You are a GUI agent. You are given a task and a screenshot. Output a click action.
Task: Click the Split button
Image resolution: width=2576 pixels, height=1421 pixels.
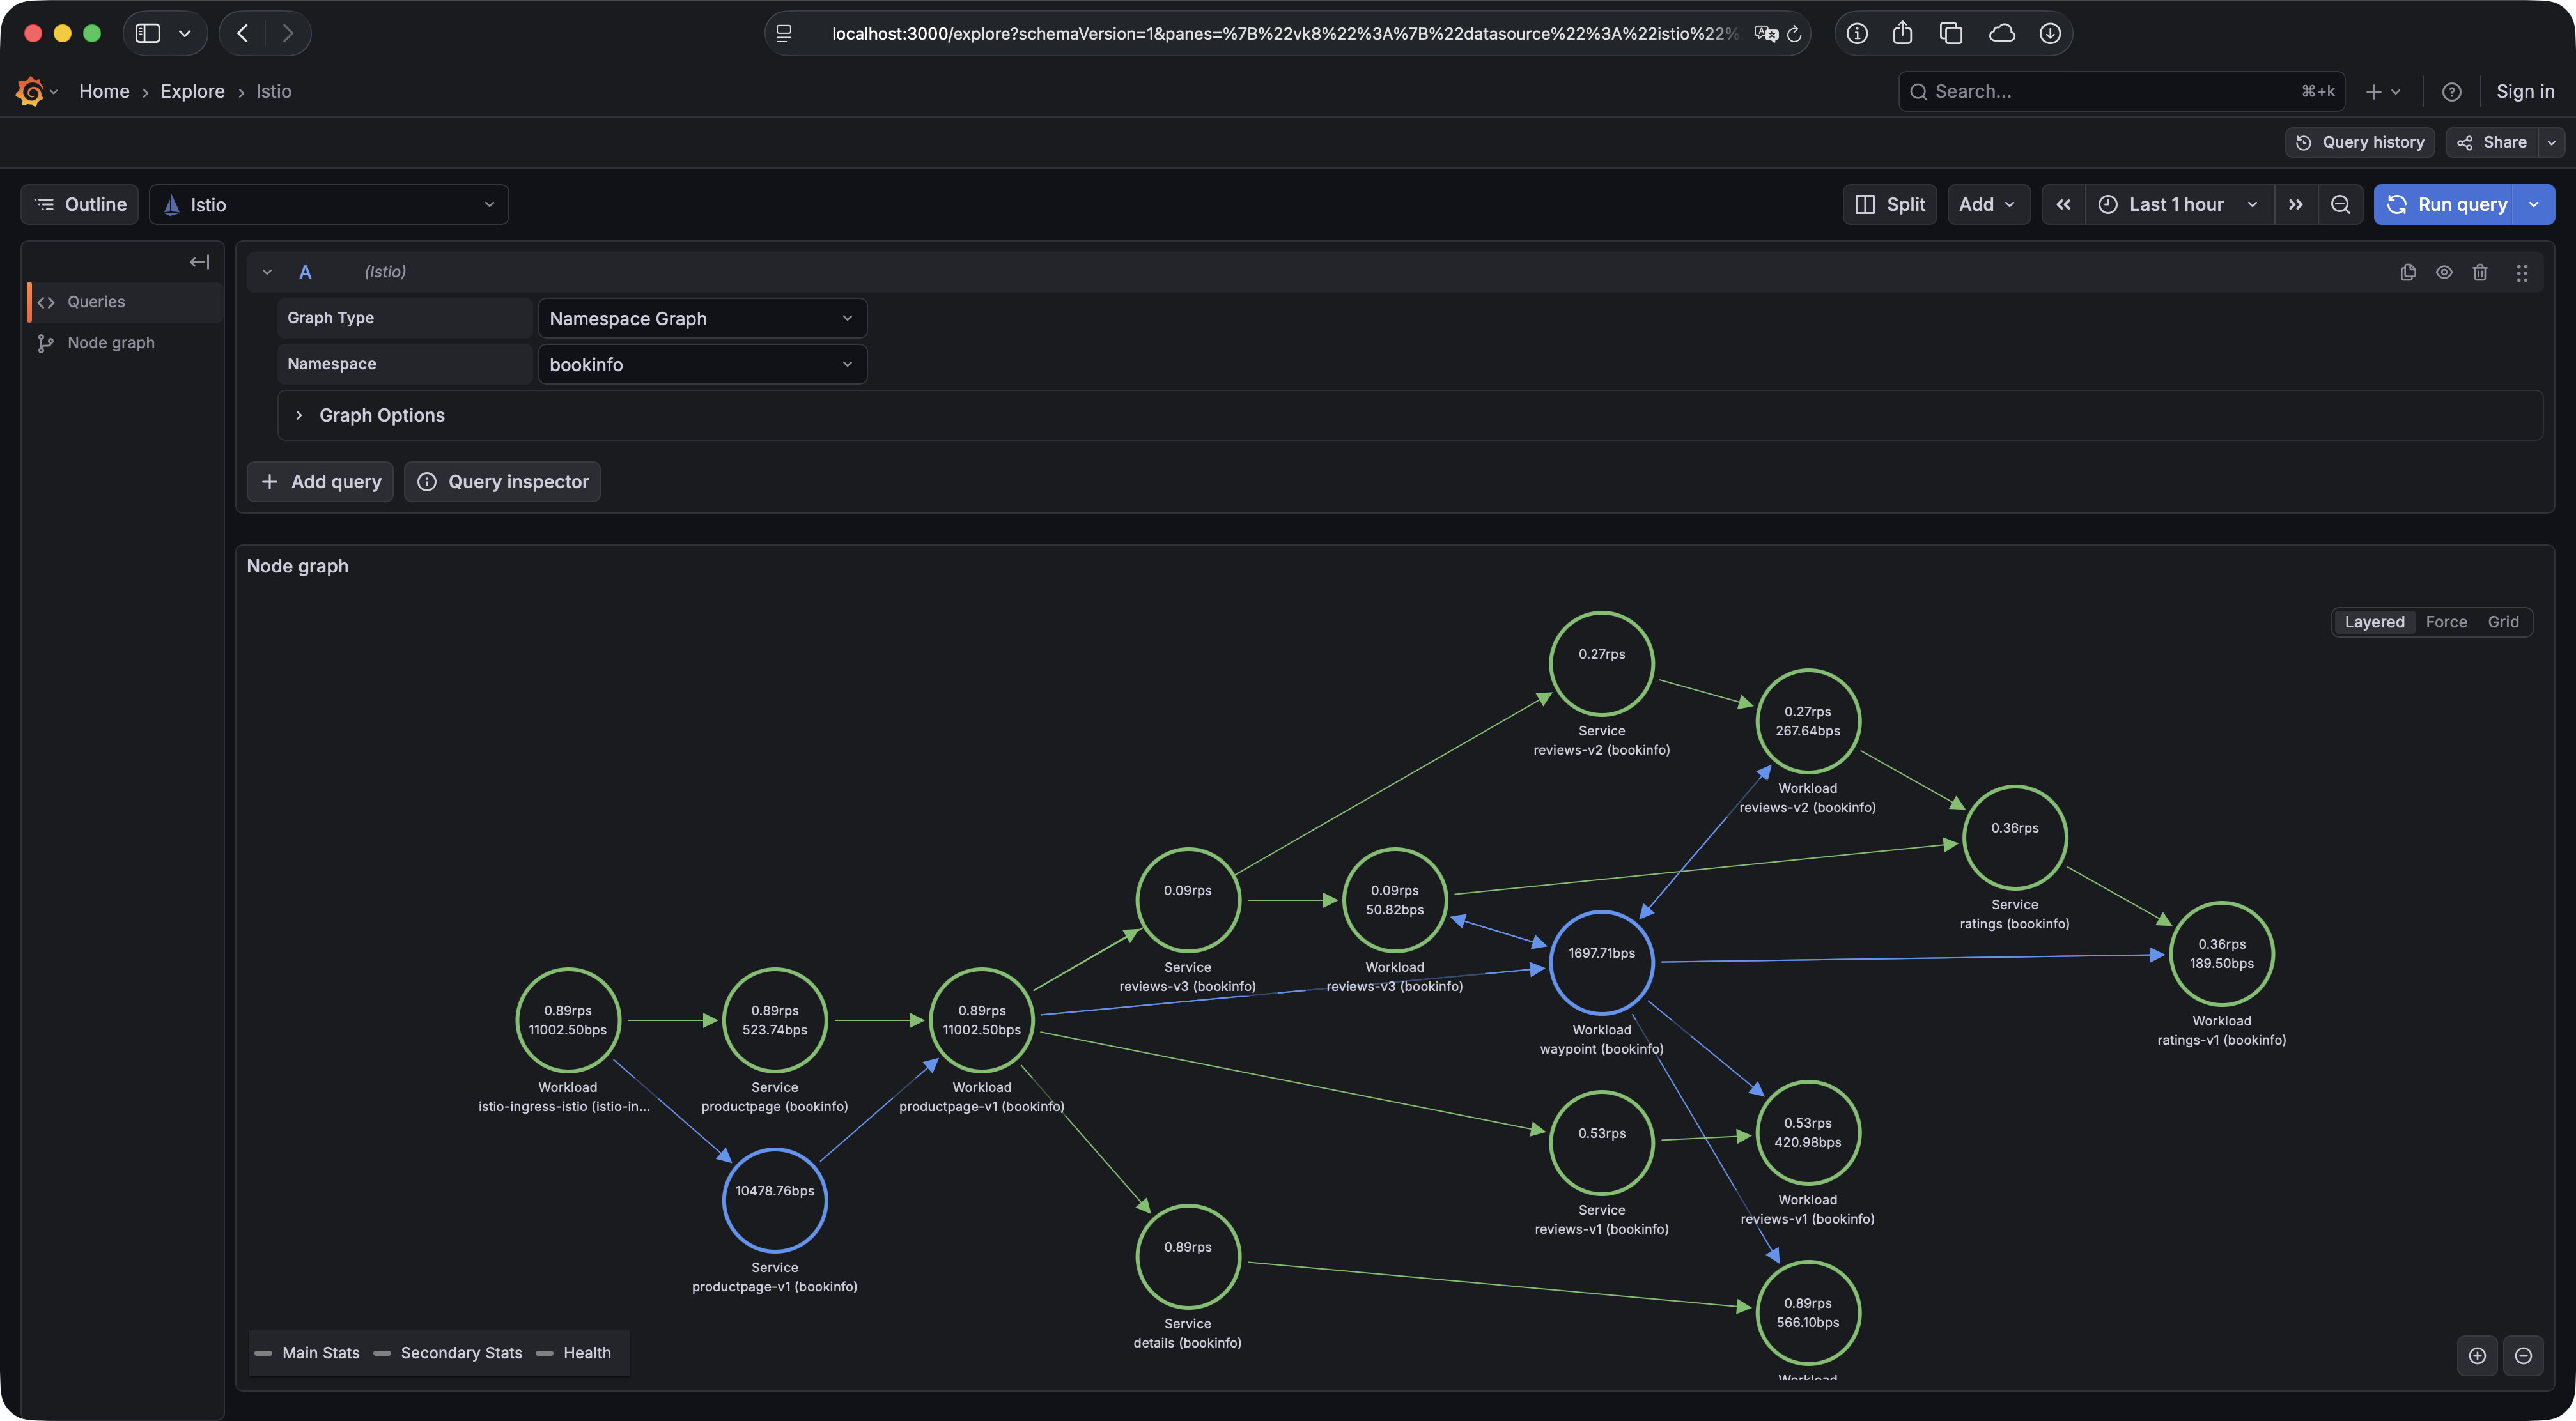click(1890, 204)
